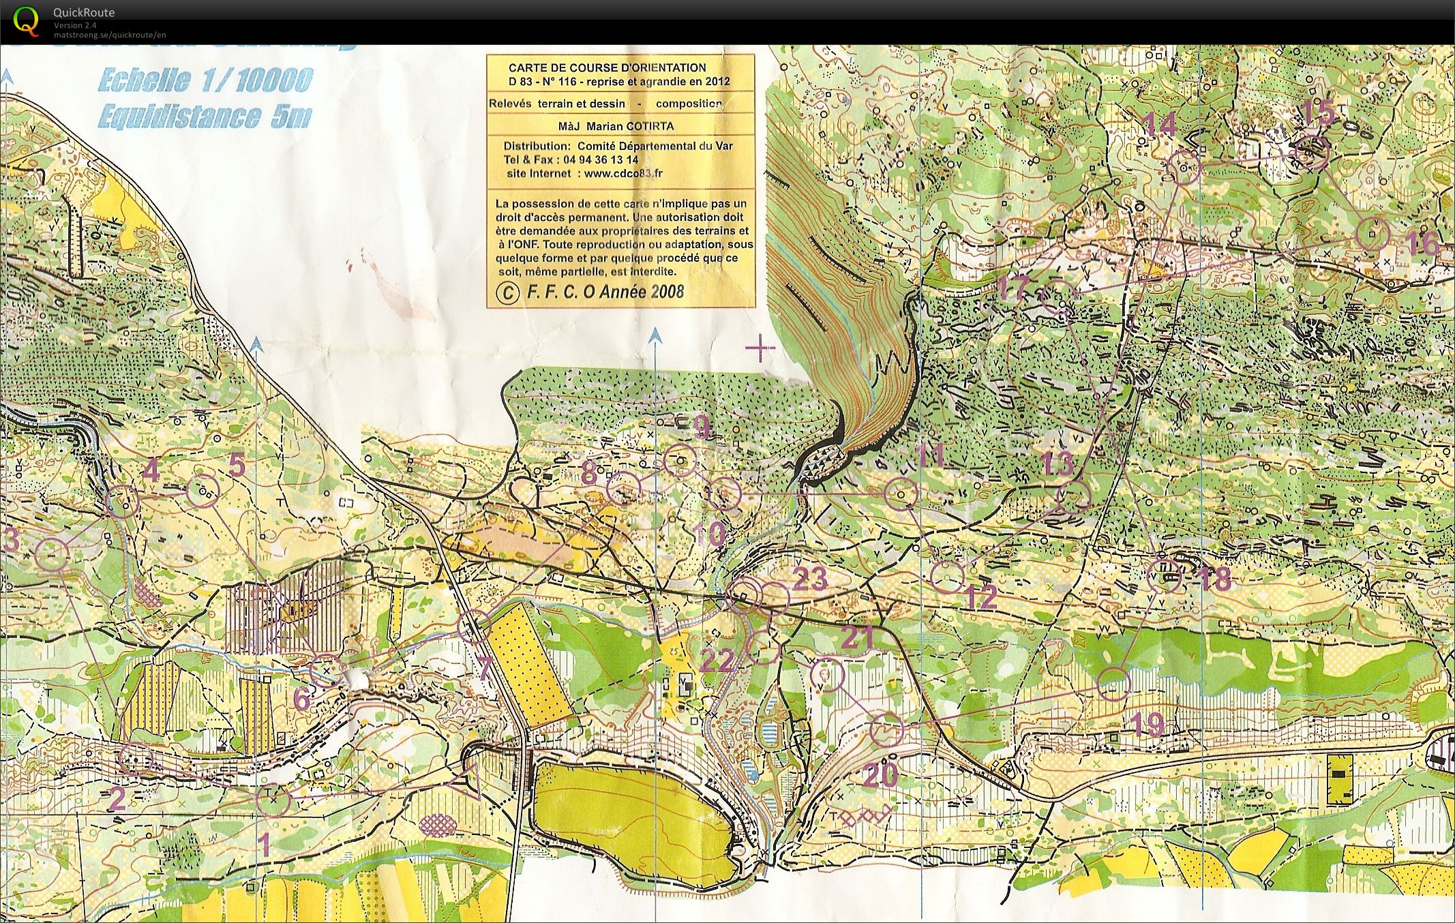Viewport: 1455px width, 923px height.
Task: Select control circle 15 on the map
Action: point(1312,152)
